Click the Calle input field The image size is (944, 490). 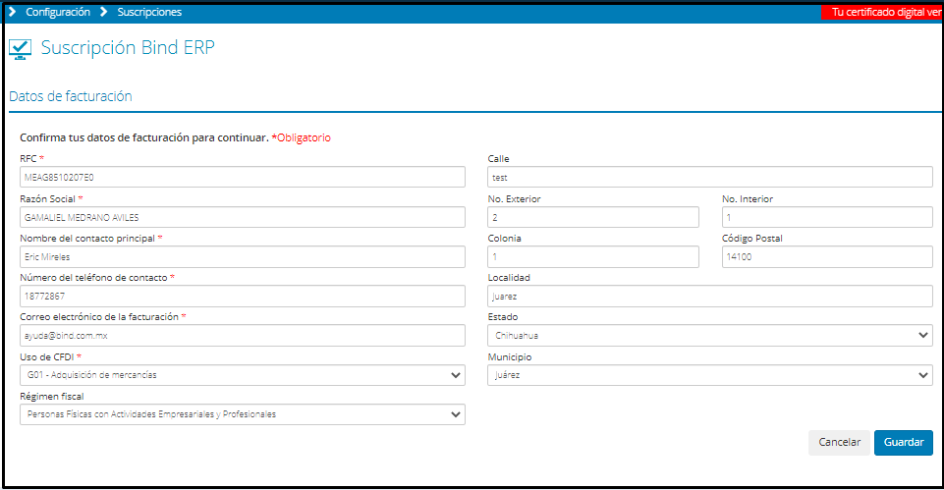click(710, 177)
